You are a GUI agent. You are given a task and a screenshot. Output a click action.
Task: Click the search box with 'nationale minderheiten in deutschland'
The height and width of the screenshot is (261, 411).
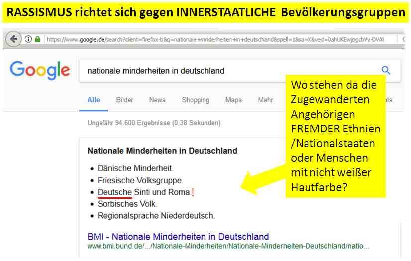(239, 71)
